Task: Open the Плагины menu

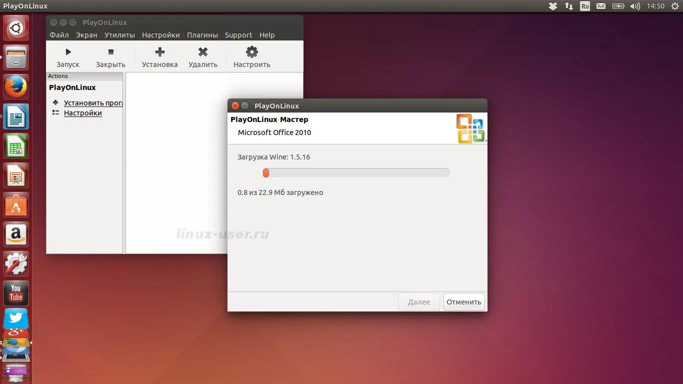Action: 202,35
